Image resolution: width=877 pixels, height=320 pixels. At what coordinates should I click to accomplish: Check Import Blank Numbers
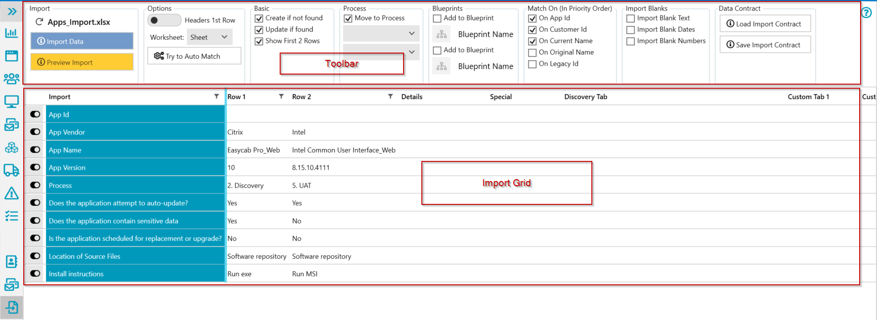click(x=631, y=41)
